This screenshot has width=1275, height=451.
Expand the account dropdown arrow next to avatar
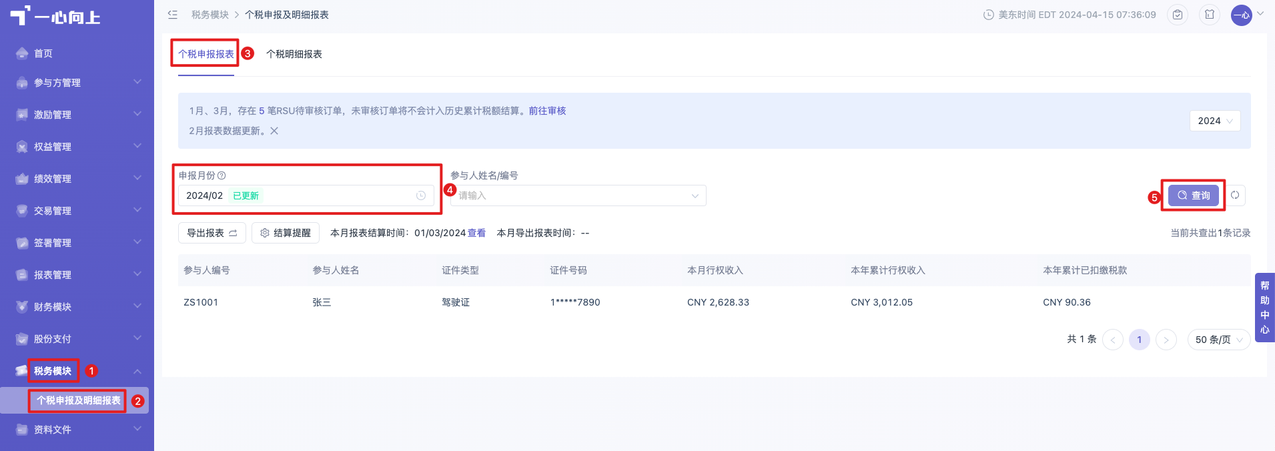click(x=1260, y=13)
